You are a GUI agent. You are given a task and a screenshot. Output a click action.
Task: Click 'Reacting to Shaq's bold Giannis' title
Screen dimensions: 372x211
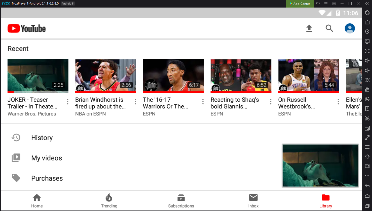click(235, 103)
